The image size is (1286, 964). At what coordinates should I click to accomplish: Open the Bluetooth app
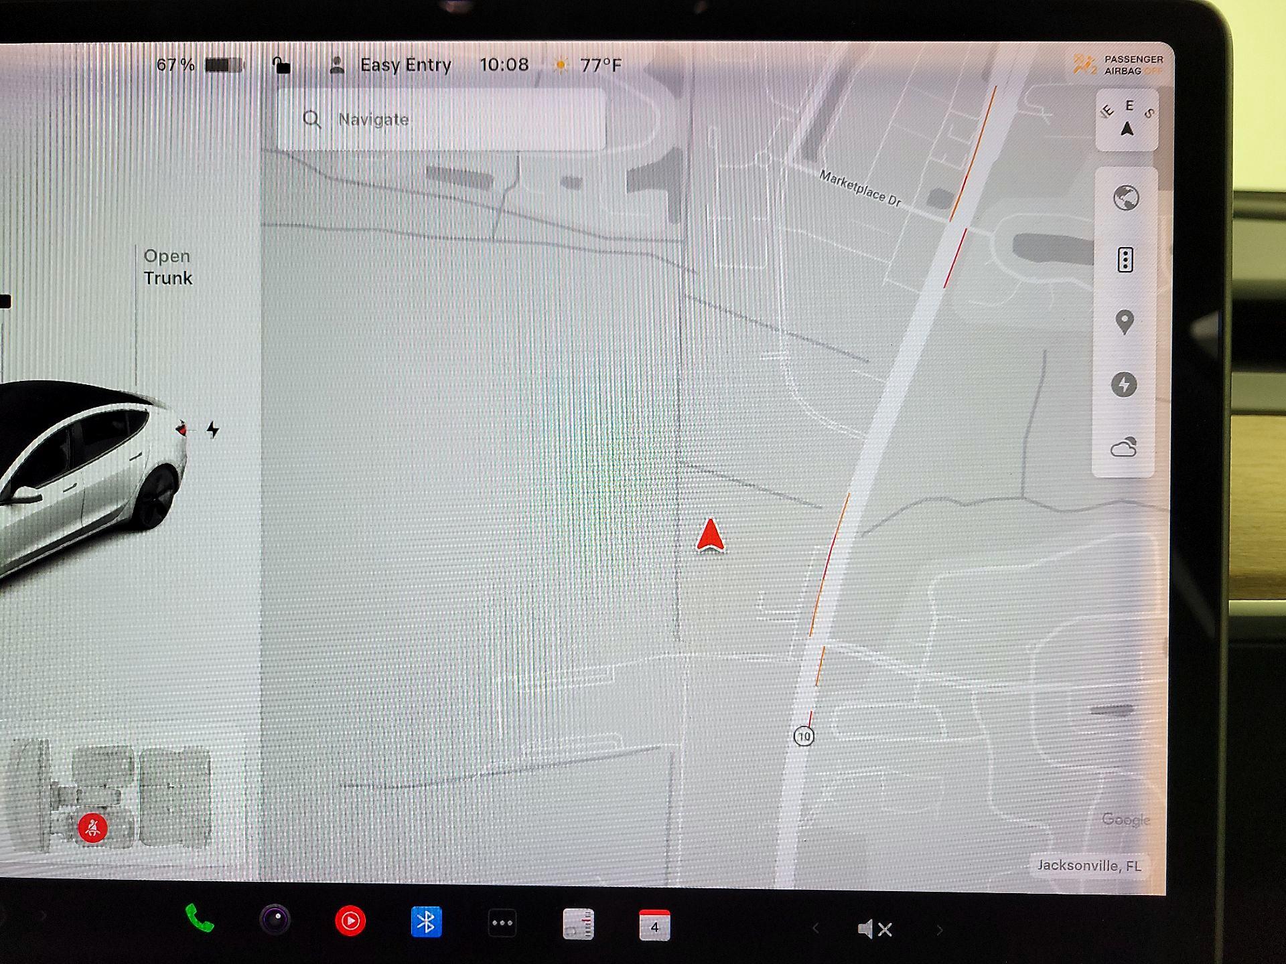426,922
